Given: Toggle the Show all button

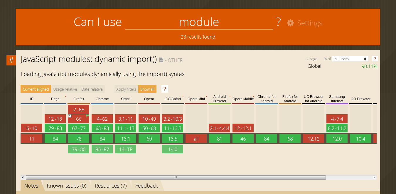Looking at the screenshot, I should 147,89.
